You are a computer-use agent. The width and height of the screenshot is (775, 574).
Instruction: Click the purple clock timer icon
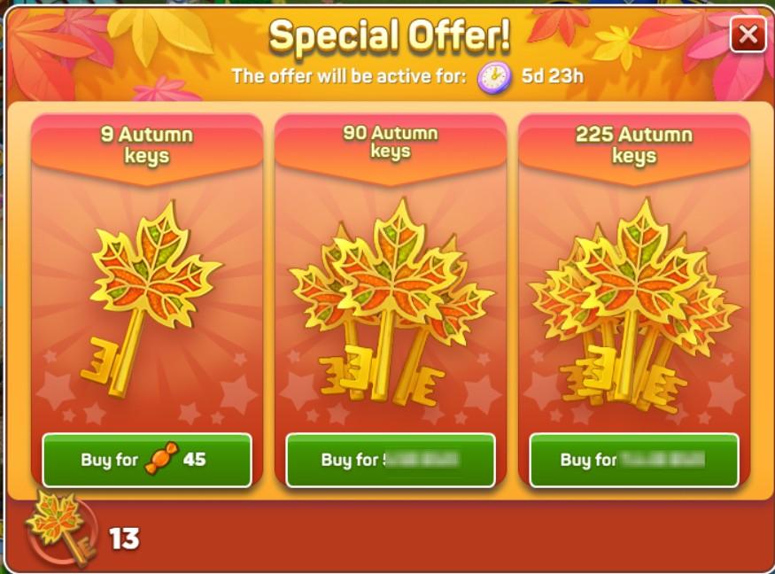point(493,78)
